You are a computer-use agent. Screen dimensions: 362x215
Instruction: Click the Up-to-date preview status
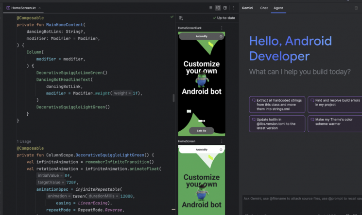click(224, 18)
